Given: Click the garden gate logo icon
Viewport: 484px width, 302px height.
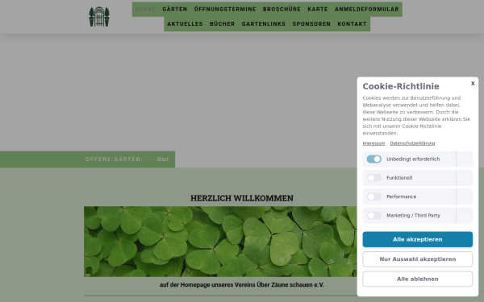Looking at the screenshot, I should tap(99, 17).
